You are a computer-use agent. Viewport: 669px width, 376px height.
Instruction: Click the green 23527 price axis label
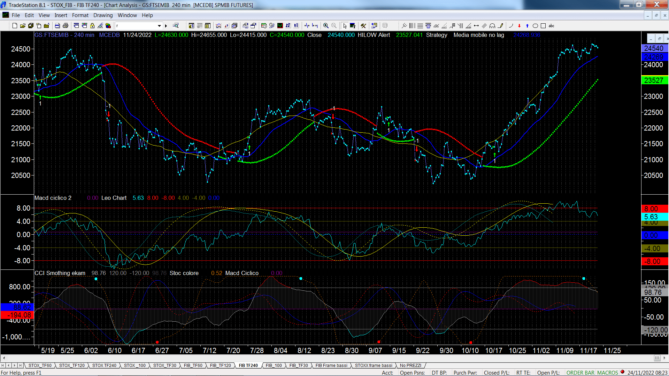(654, 80)
